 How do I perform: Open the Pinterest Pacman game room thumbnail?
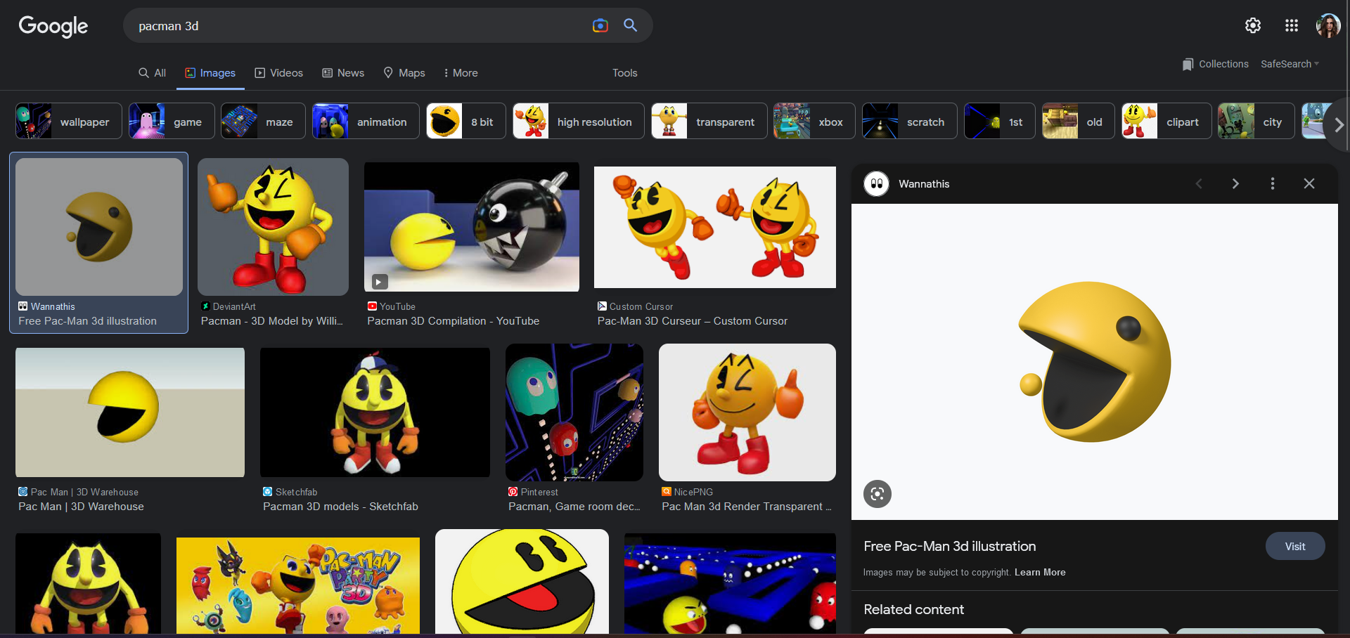tap(574, 412)
